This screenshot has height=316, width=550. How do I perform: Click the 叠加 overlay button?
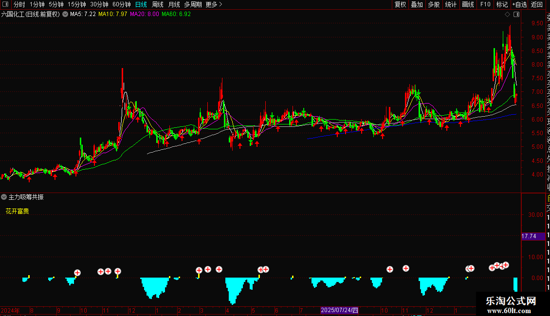click(417, 4)
